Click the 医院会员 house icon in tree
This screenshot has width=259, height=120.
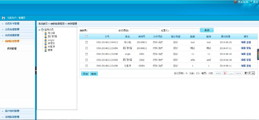43,30
